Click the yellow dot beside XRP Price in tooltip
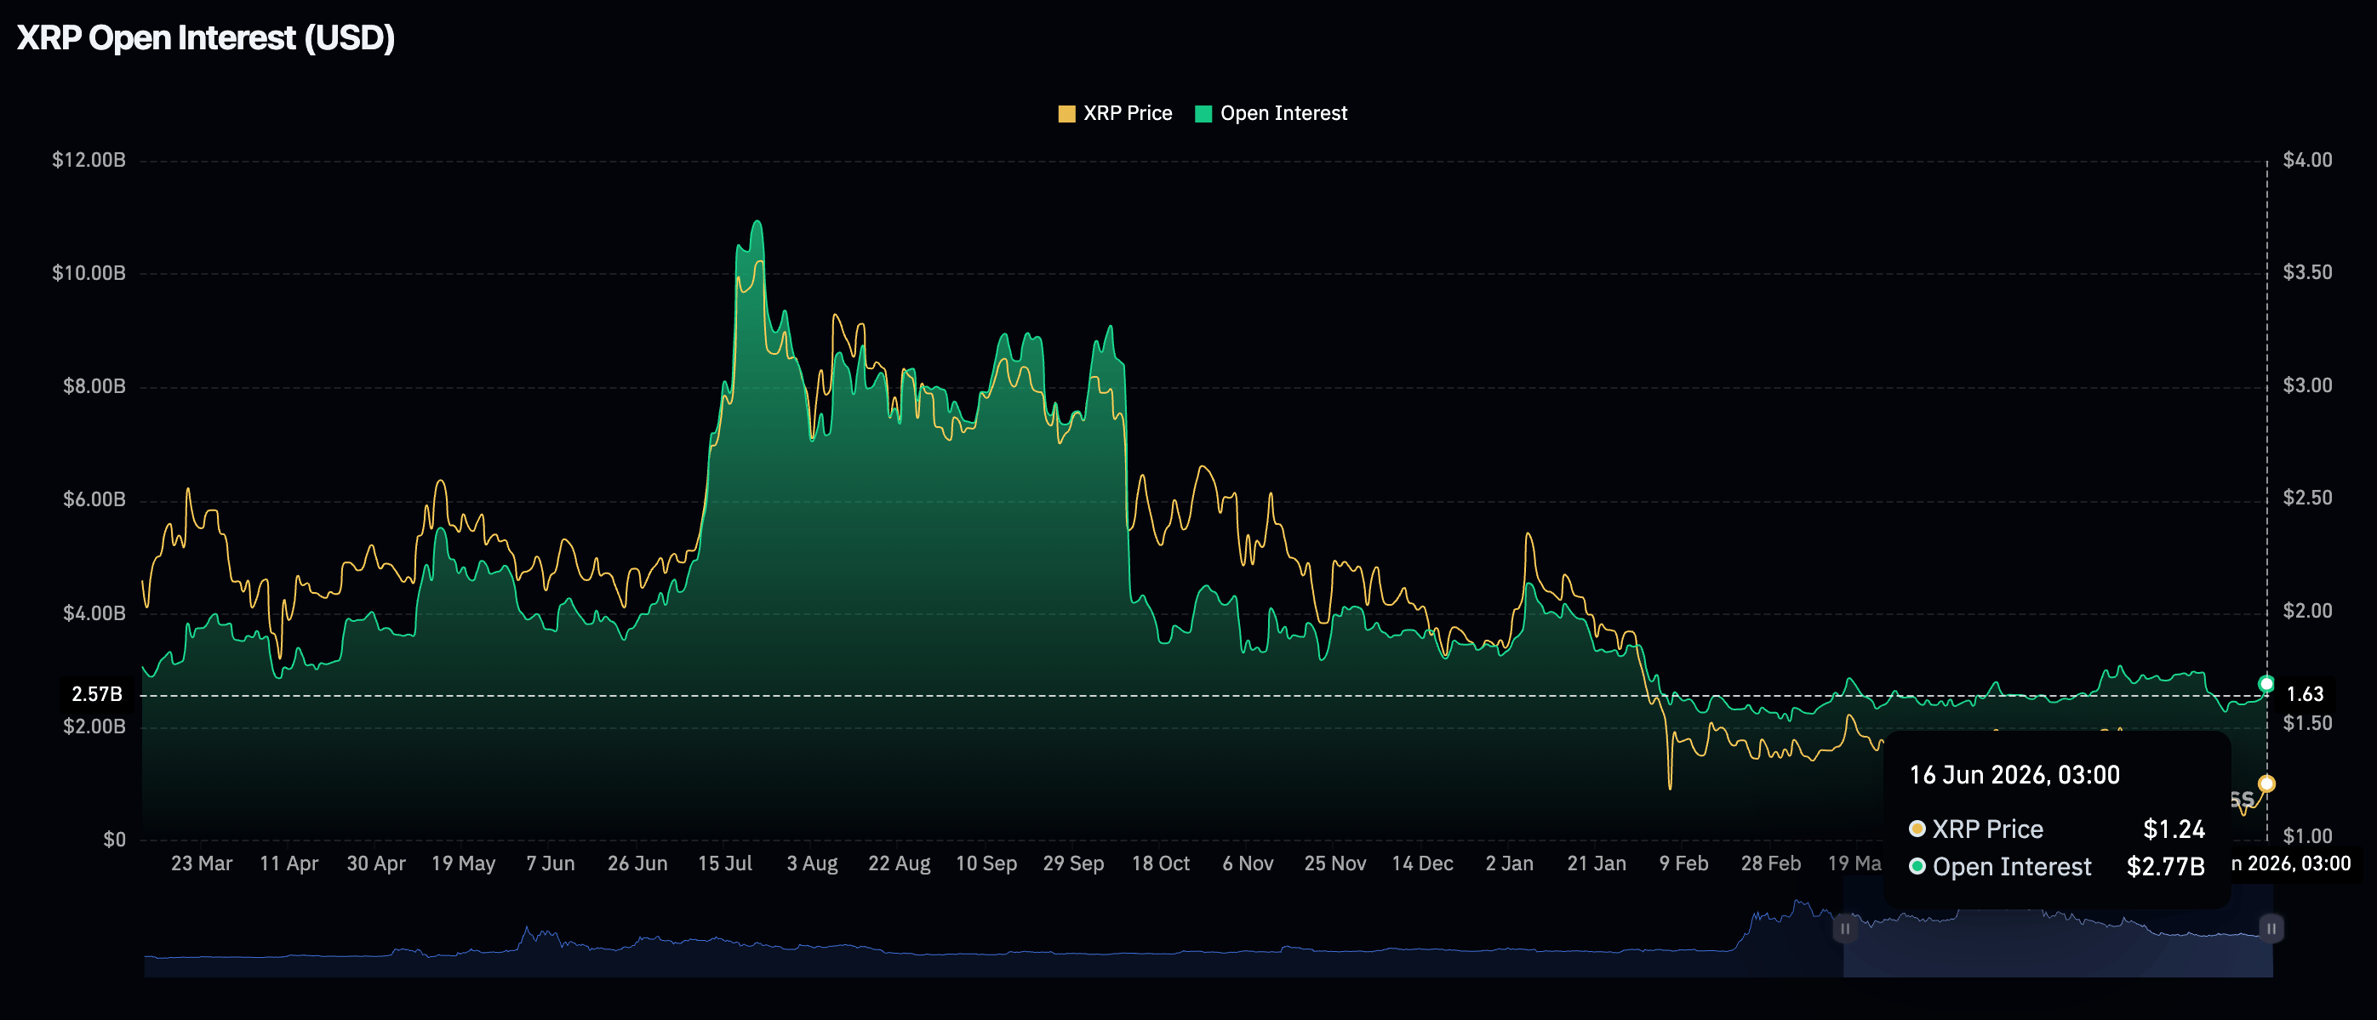The width and height of the screenshot is (2377, 1020). coord(1917,829)
